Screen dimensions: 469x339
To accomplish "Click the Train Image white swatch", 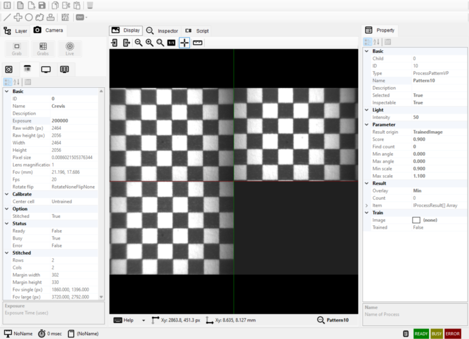I will (x=416, y=220).
